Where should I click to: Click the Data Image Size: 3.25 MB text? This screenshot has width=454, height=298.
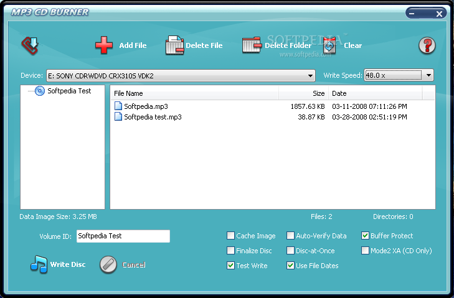click(x=58, y=217)
